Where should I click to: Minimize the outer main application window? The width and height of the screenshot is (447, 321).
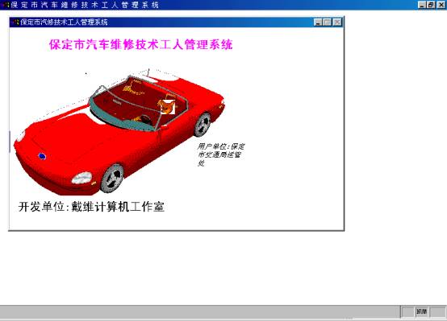(422, 5)
